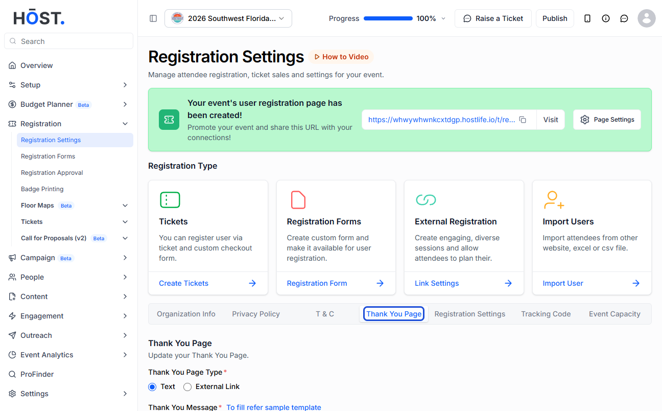Click the Event Analytics pie chart icon

[x=12, y=355]
